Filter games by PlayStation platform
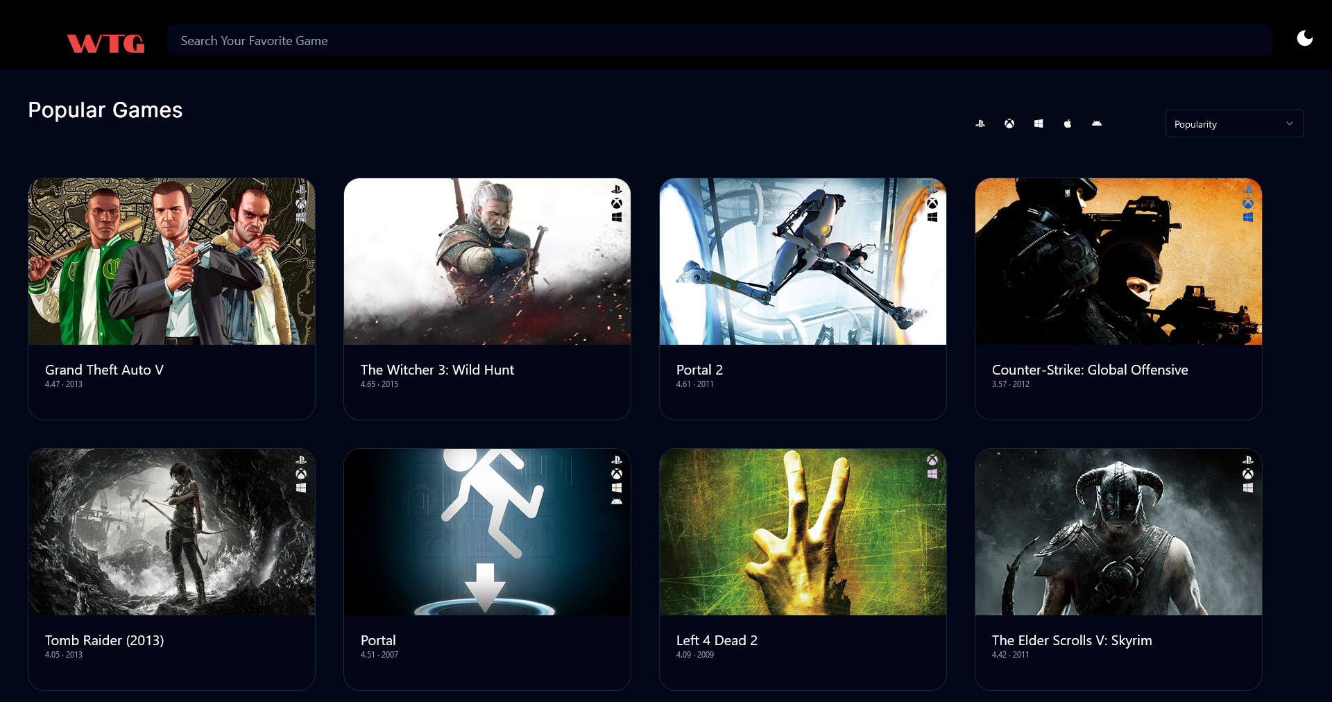This screenshot has width=1332, height=702. (x=980, y=123)
